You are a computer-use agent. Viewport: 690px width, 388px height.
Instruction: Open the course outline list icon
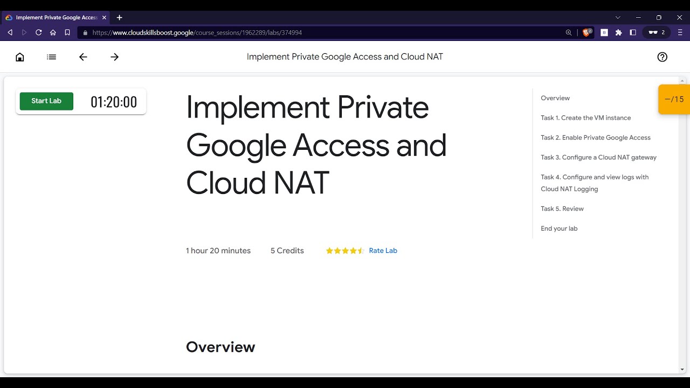click(52, 57)
